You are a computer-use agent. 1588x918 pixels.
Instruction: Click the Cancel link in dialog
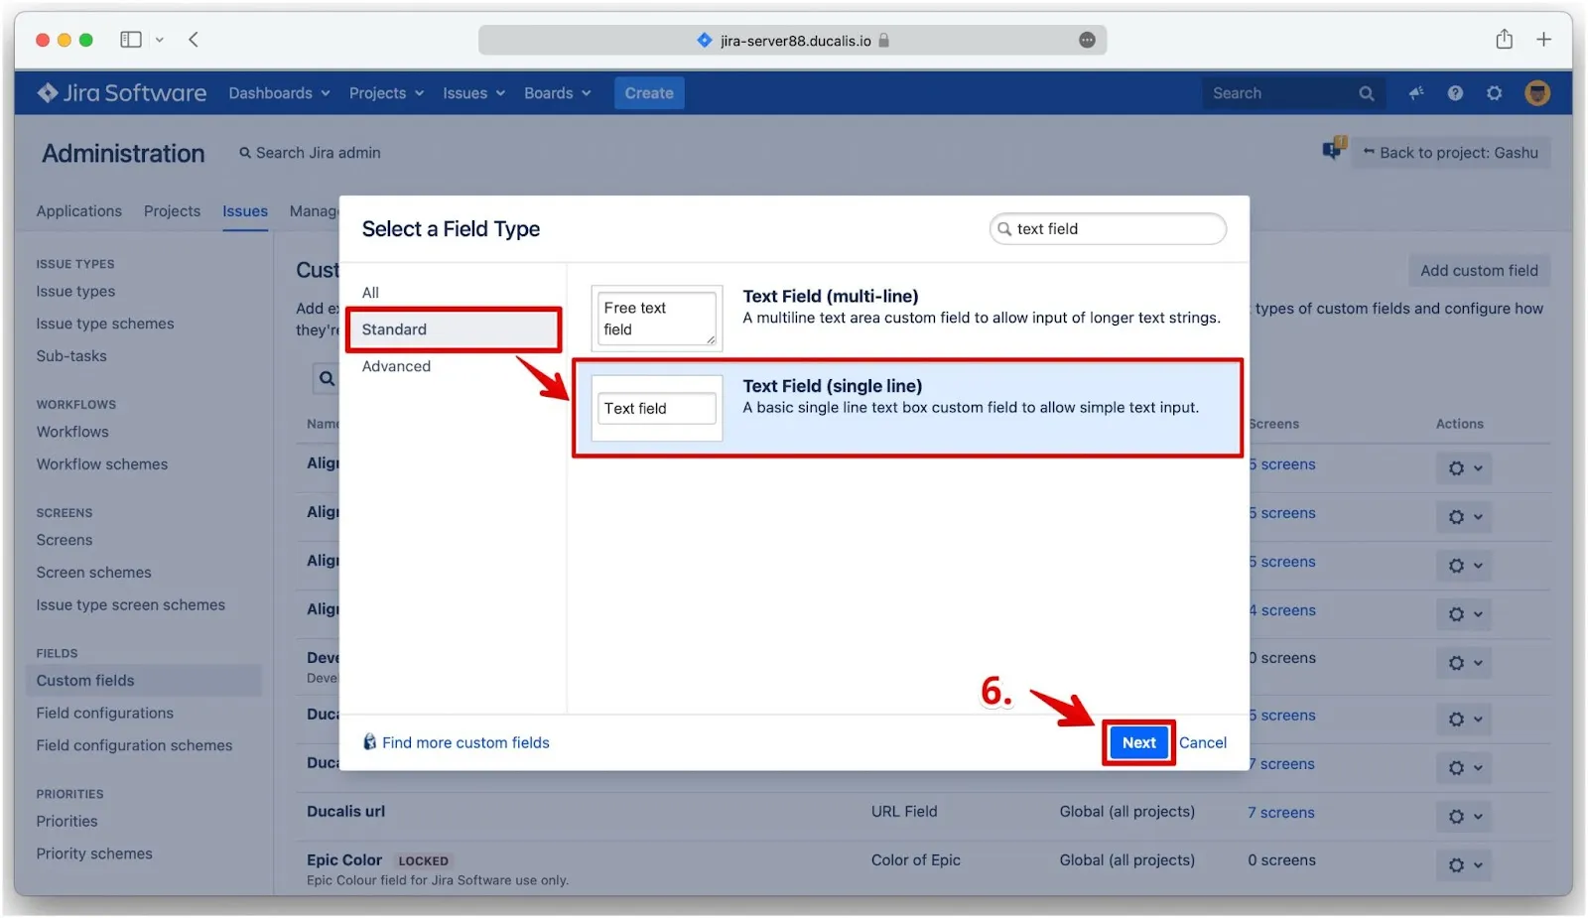click(x=1202, y=742)
